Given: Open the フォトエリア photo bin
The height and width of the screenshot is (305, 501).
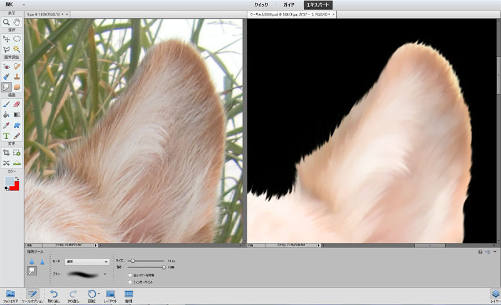Looking at the screenshot, I should pyautogui.click(x=11, y=296).
